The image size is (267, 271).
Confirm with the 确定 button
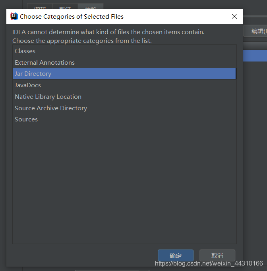tap(176, 256)
